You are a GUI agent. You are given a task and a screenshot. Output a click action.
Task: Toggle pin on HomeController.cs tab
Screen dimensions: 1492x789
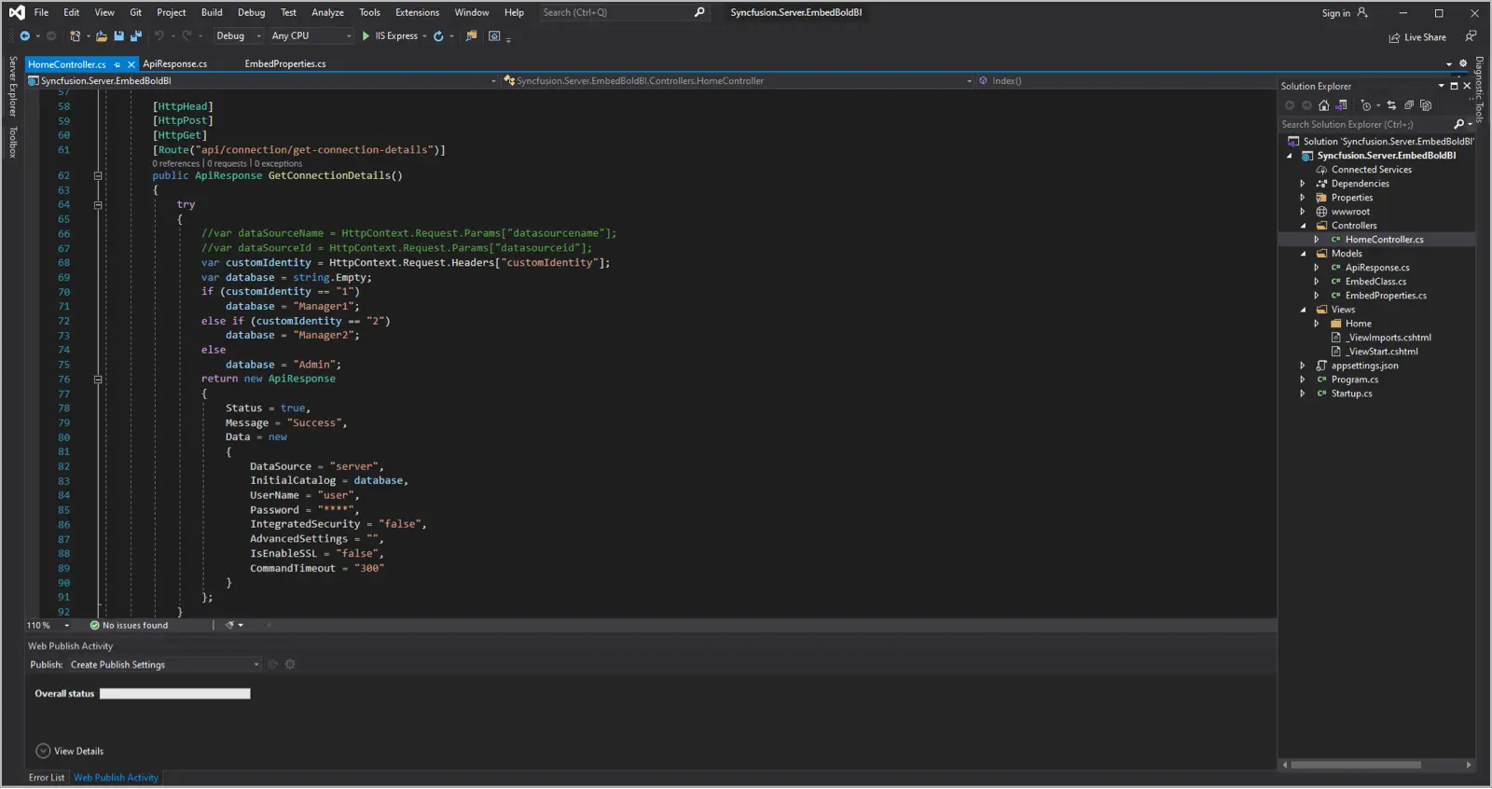click(117, 64)
